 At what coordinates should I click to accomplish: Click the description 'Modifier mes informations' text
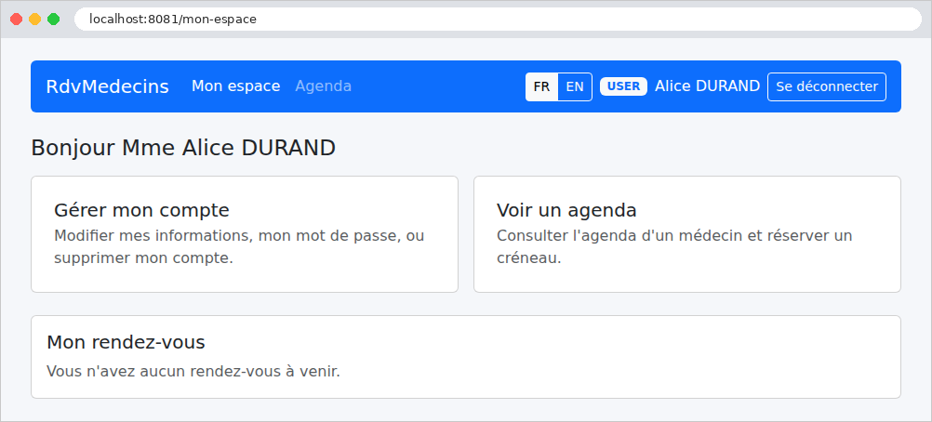tap(239, 247)
